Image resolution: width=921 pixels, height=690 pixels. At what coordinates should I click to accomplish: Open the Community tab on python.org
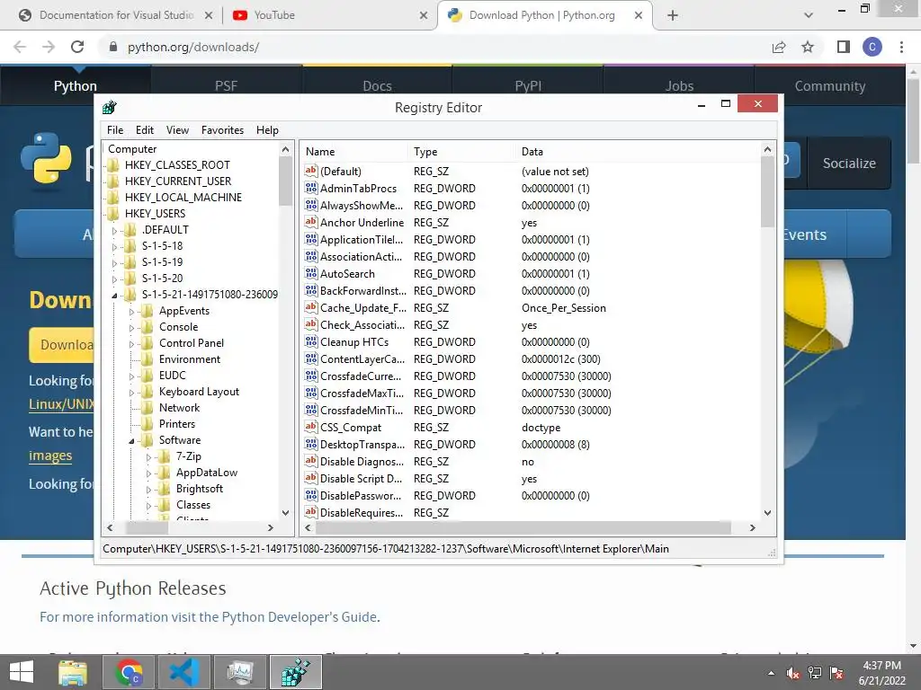pos(830,85)
